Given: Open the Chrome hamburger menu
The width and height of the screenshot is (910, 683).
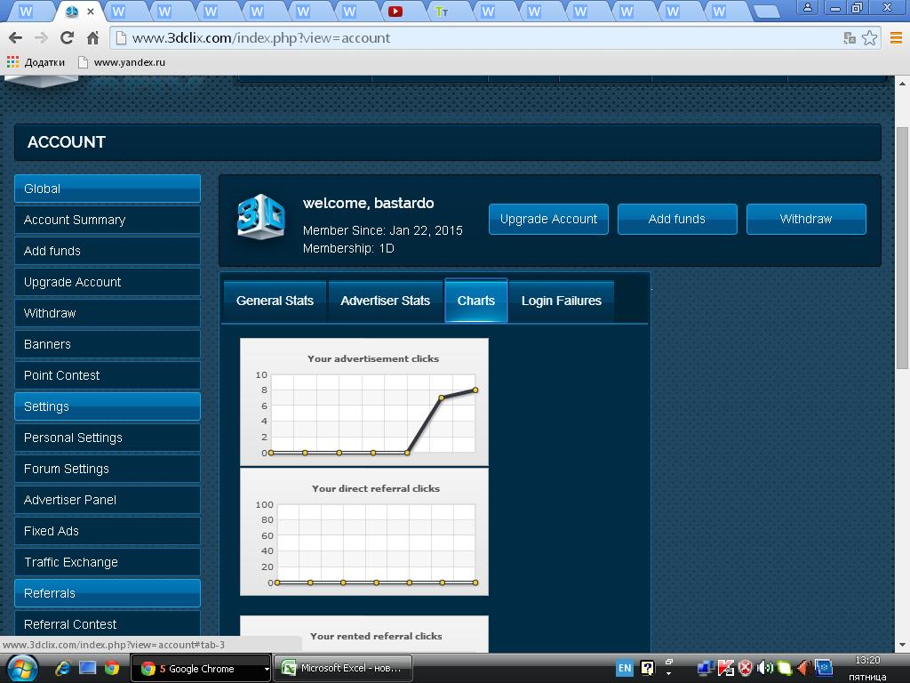Looking at the screenshot, I should click(x=896, y=38).
